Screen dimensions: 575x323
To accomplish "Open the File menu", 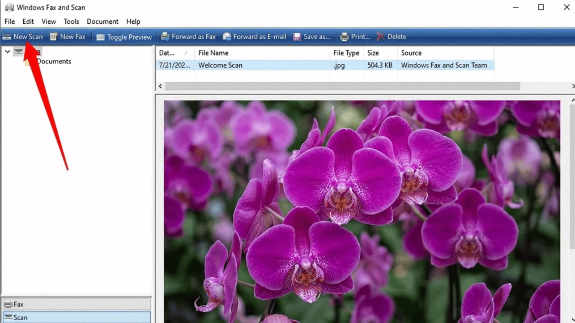I will coord(10,22).
